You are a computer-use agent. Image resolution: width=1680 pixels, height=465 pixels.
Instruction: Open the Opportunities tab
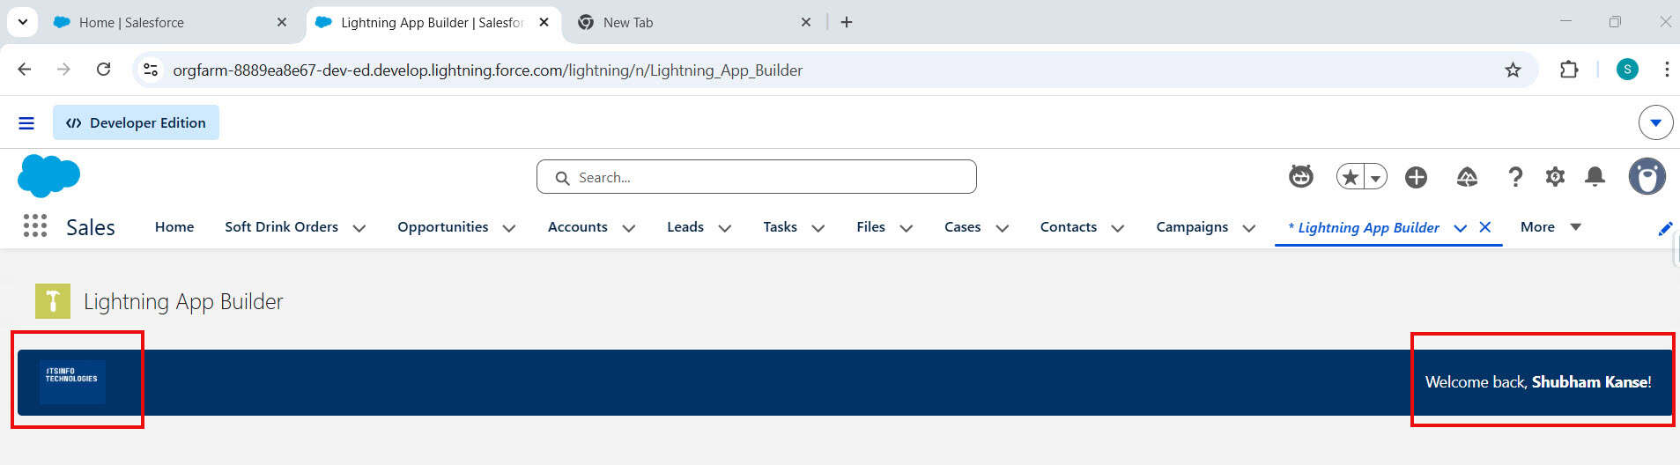(442, 226)
